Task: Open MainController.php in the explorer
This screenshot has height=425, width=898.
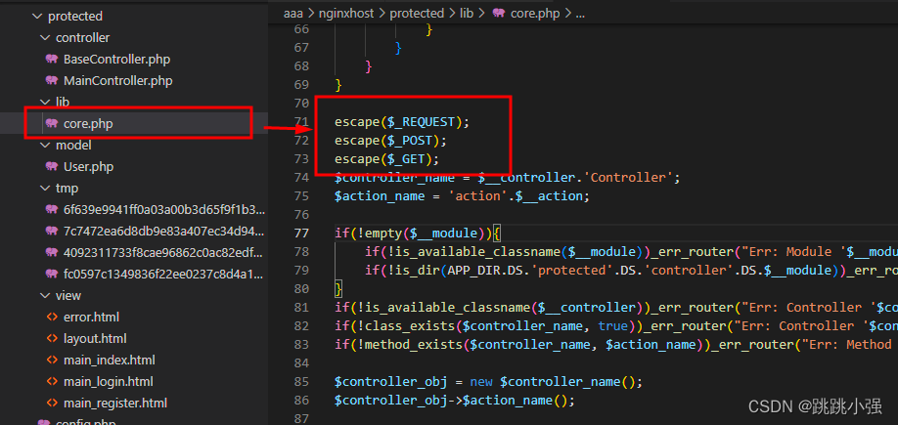Action: 118,81
